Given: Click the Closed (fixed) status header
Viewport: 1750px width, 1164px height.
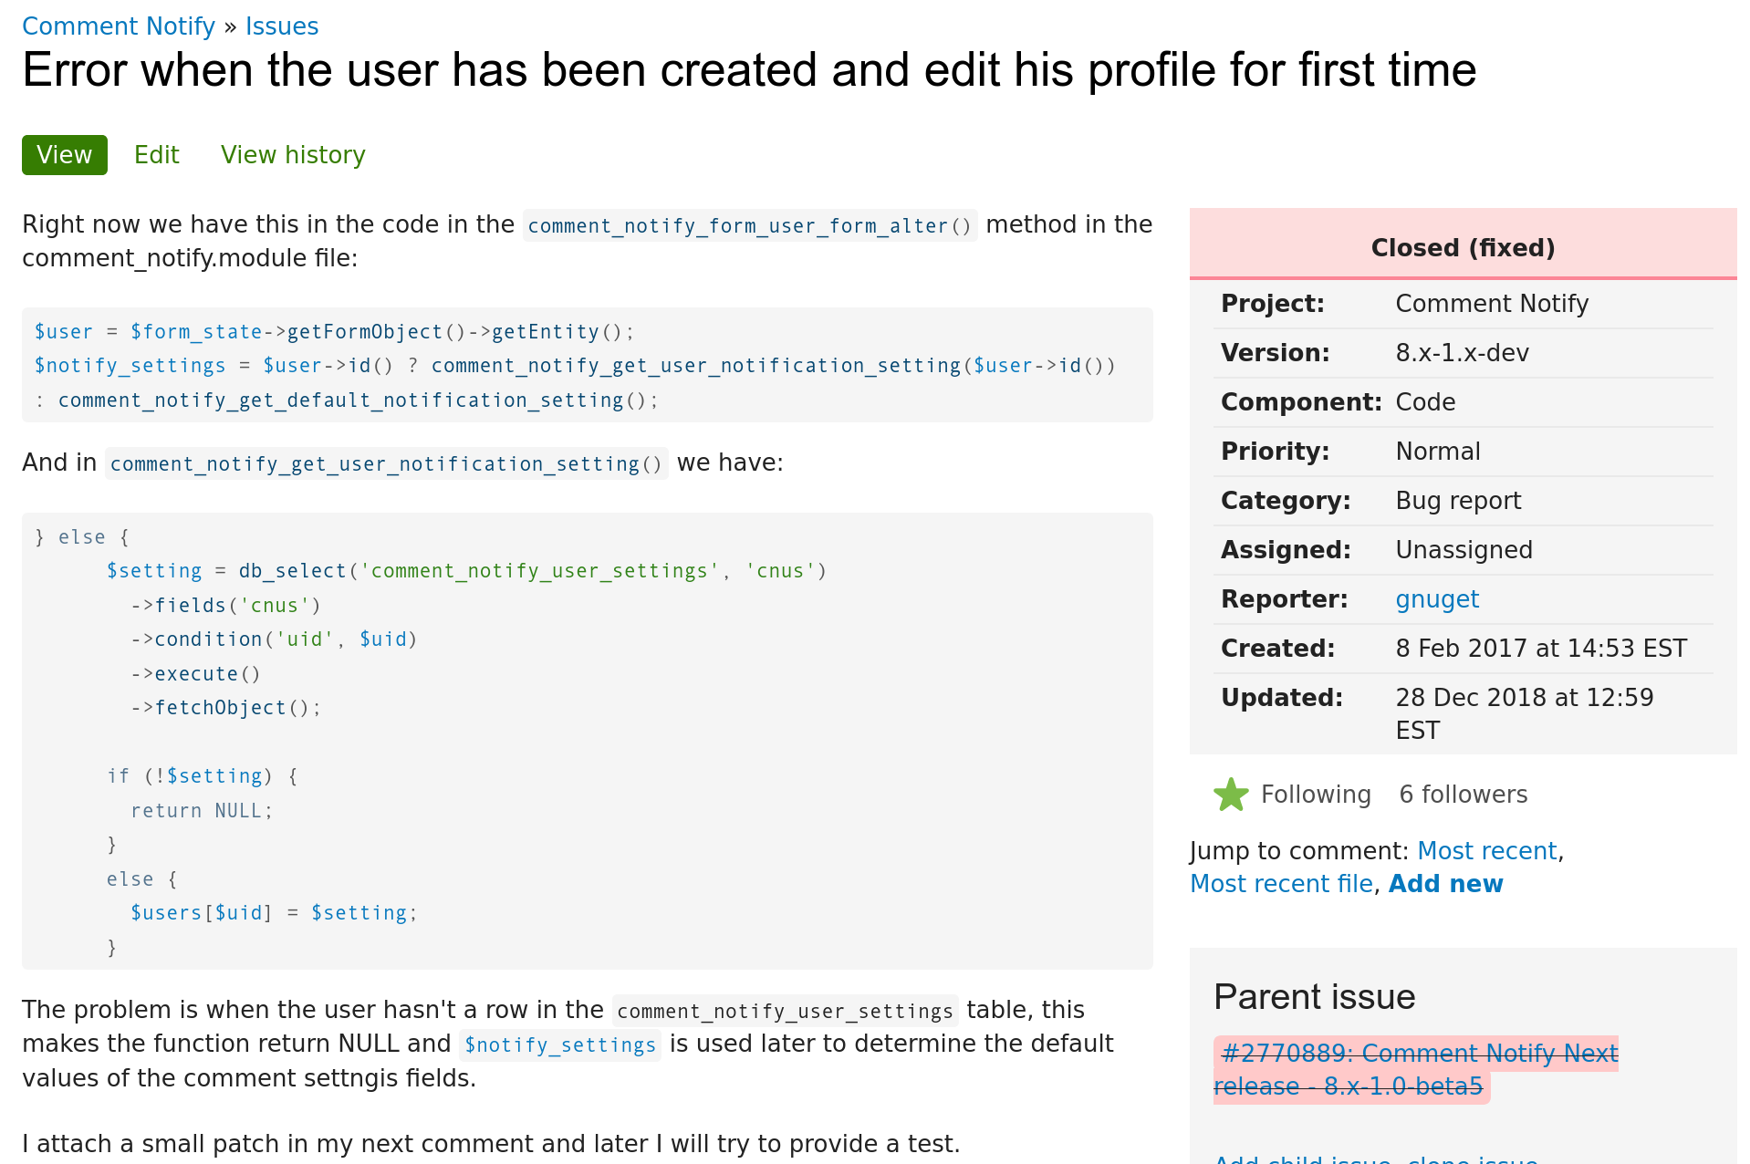Looking at the screenshot, I should pos(1463,248).
